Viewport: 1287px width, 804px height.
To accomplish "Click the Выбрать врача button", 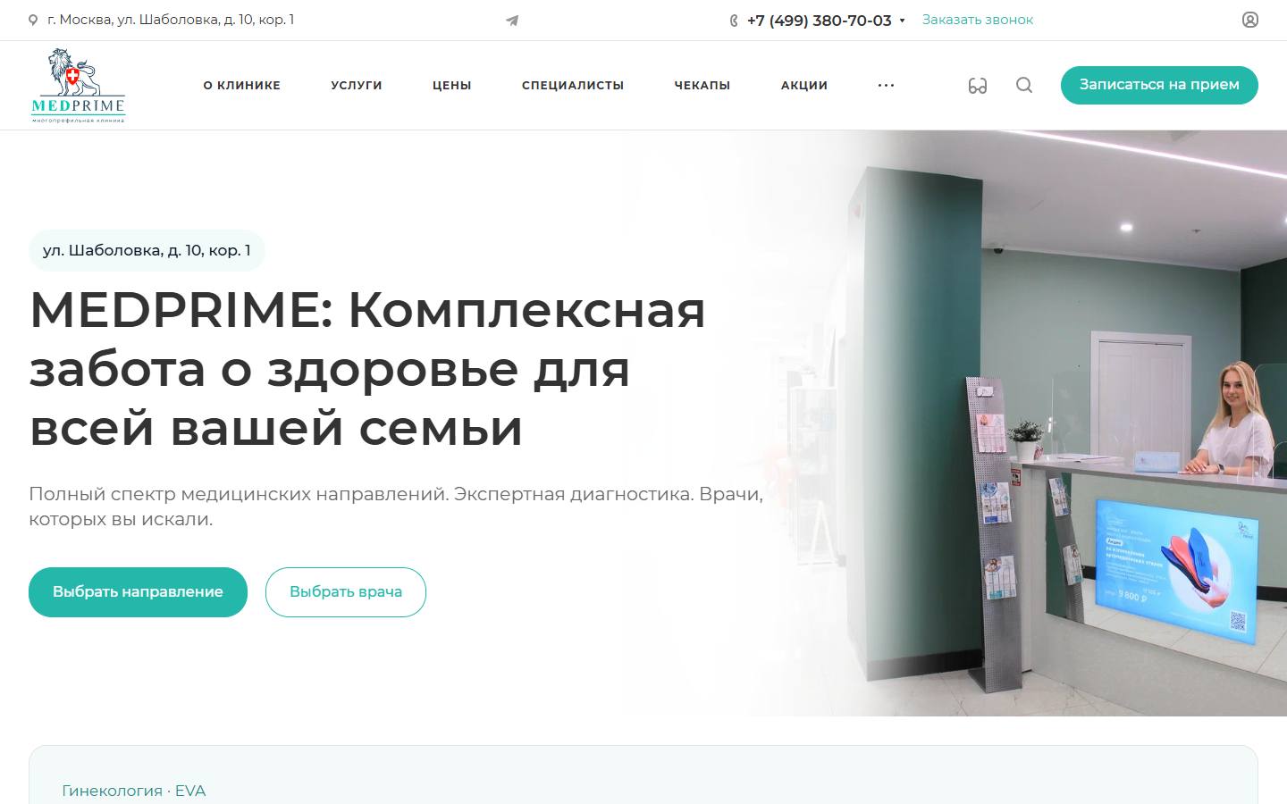I will (x=346, y=592).
